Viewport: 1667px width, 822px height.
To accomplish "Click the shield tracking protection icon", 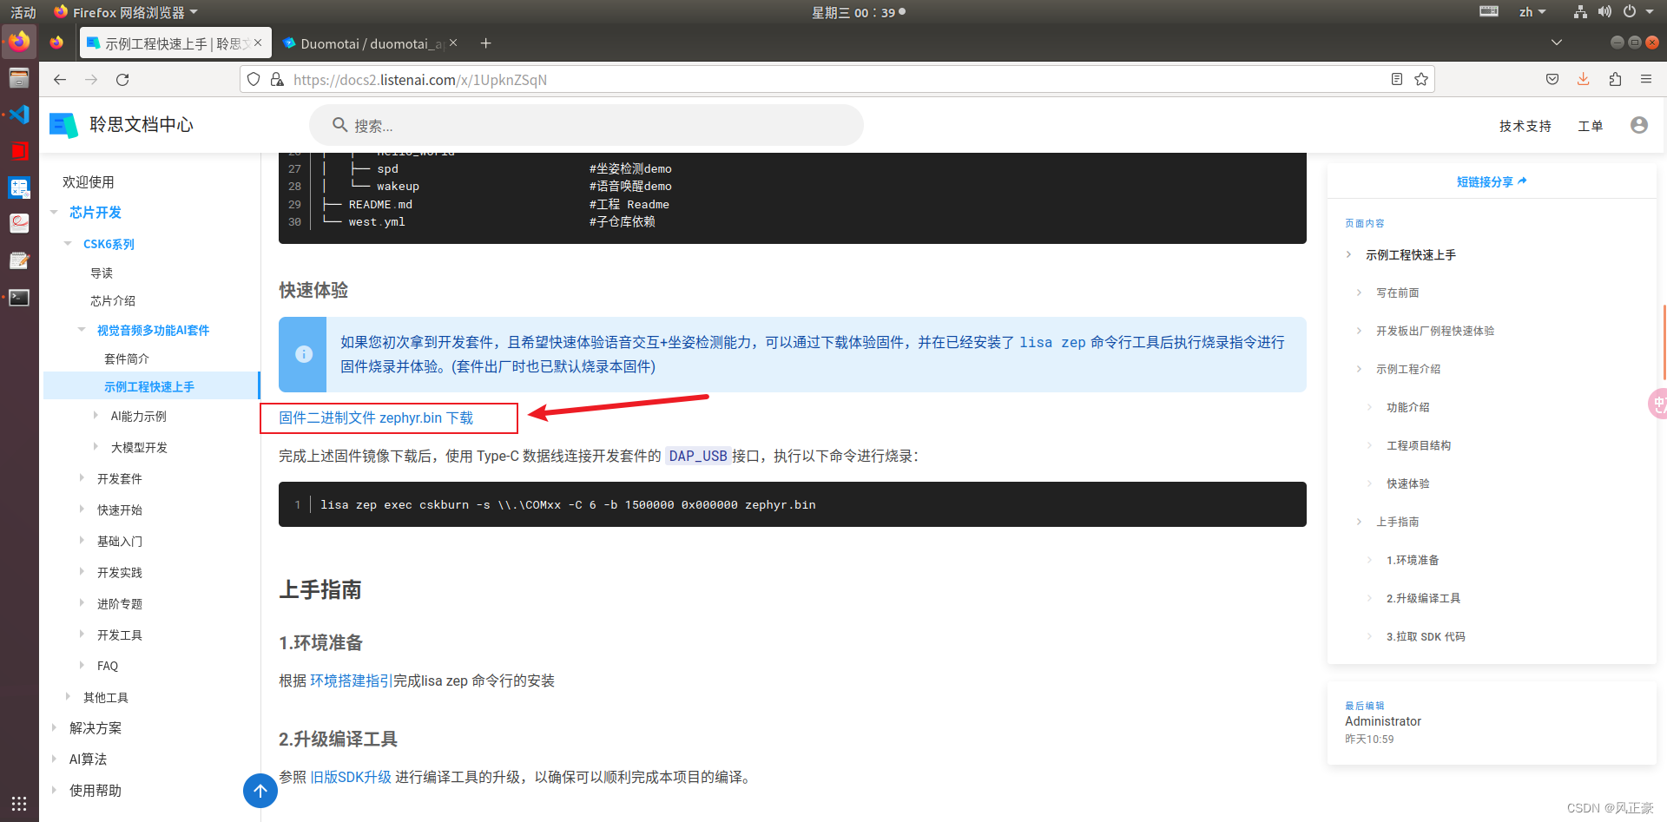I will coord(254,79).
